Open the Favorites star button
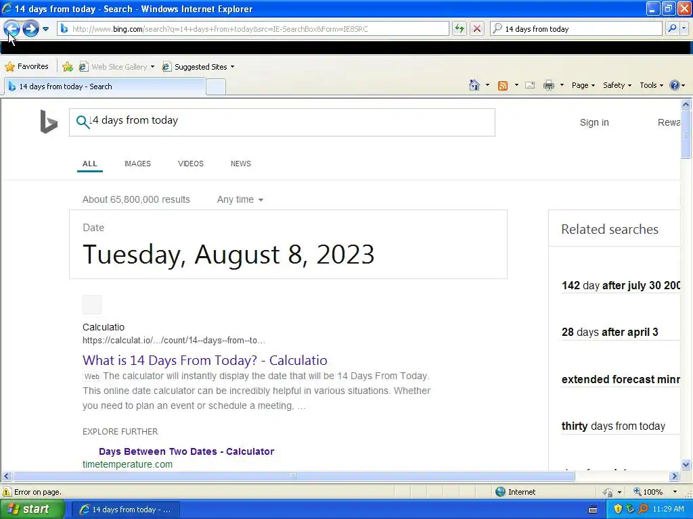 26,67
